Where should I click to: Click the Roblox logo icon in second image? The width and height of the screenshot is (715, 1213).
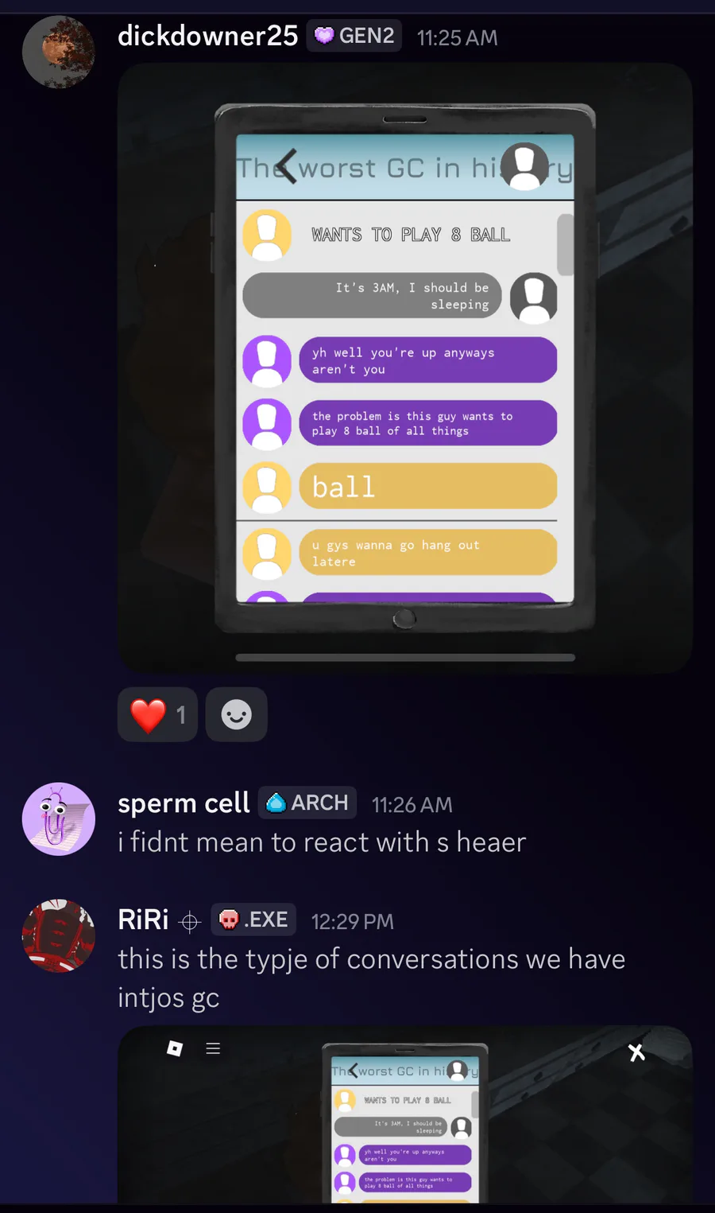[175, 1048]
